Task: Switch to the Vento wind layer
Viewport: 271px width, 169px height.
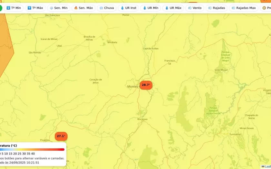Action: coord(195,8)
